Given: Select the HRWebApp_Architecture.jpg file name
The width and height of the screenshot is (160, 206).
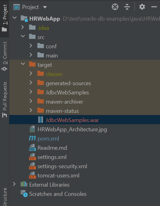Looking at the screenshot, I should pyautogui.click(x=72, y=129).
